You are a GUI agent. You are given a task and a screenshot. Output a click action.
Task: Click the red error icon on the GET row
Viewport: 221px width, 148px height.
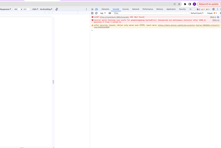[93, 17]
